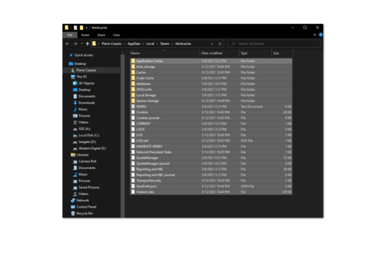Select Quick access in navigation pane

[x=83, y=55]
